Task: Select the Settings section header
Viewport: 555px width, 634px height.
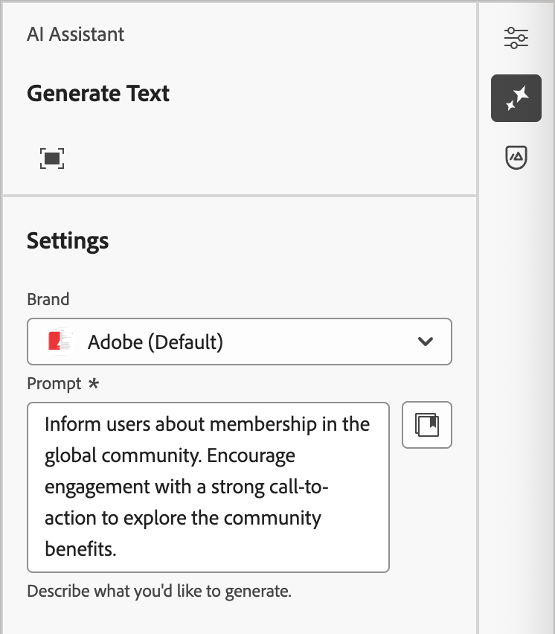Action: (x=68, y=240)
